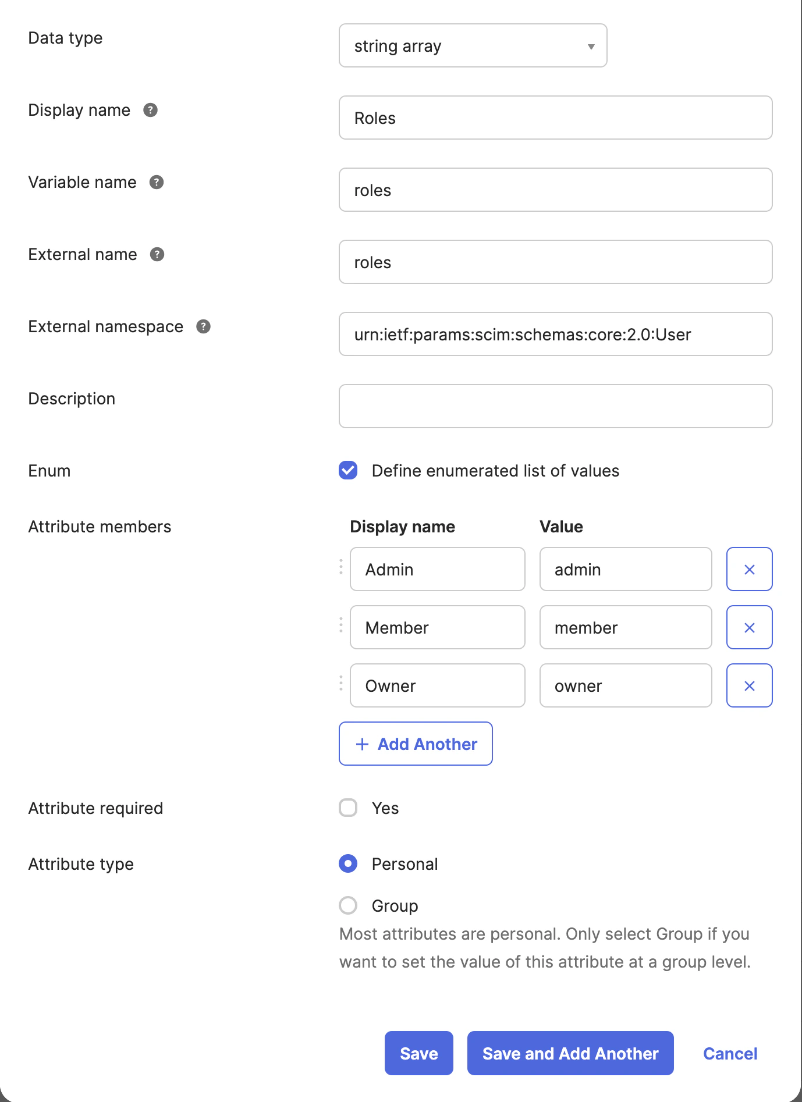Viewport: 802px width, 1102px height.
Task: Click Save and Add Another
Action: (569, 1053)
